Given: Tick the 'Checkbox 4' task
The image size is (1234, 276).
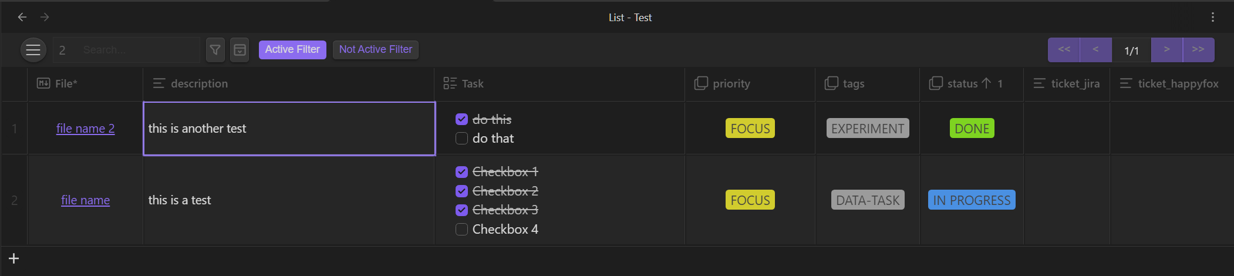Looking at the screenshot, I should tap(461, 229).
